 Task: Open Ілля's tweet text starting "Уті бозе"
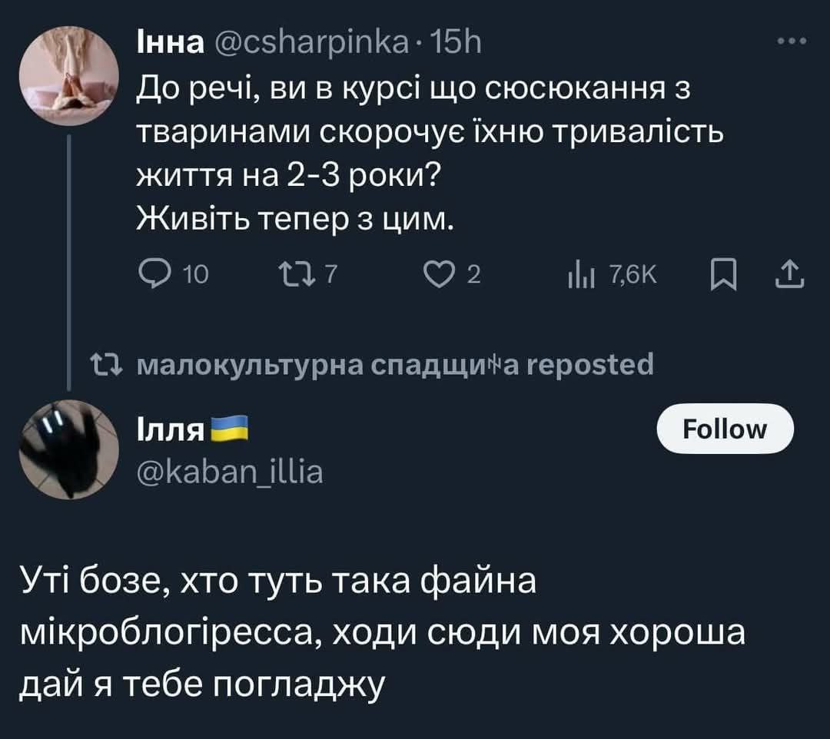coord(383,626)
